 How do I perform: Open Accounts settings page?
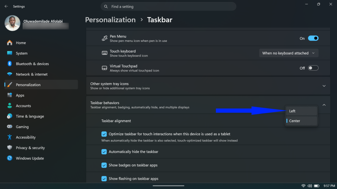pyautogui.click(x=41, y=106)
